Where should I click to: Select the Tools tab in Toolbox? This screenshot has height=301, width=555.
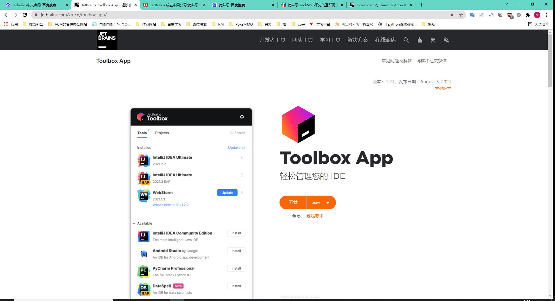click(x=142, y=133)
